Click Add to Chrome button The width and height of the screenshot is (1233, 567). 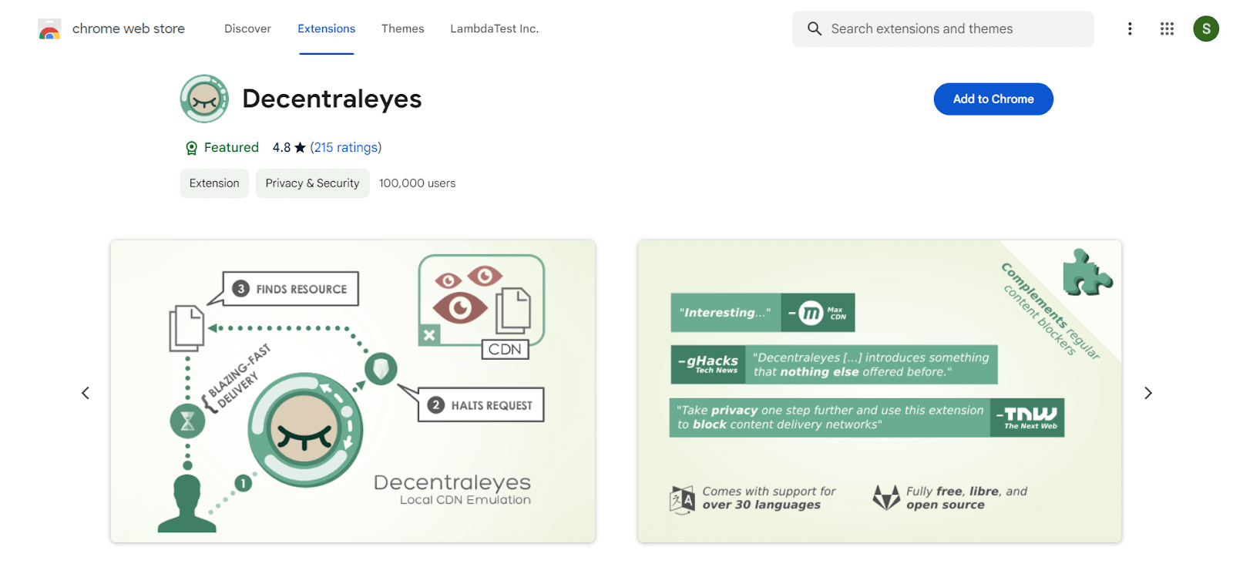pos(993,99)
